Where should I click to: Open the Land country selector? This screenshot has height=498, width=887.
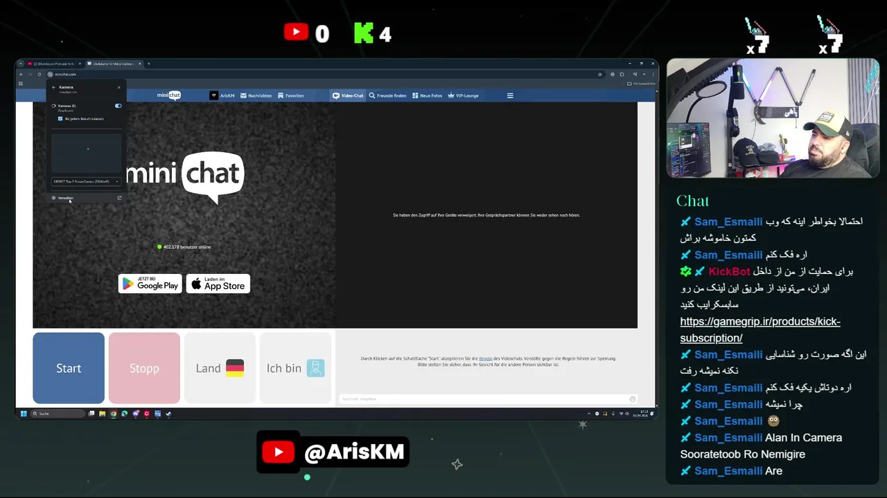(x=220, y=368)
